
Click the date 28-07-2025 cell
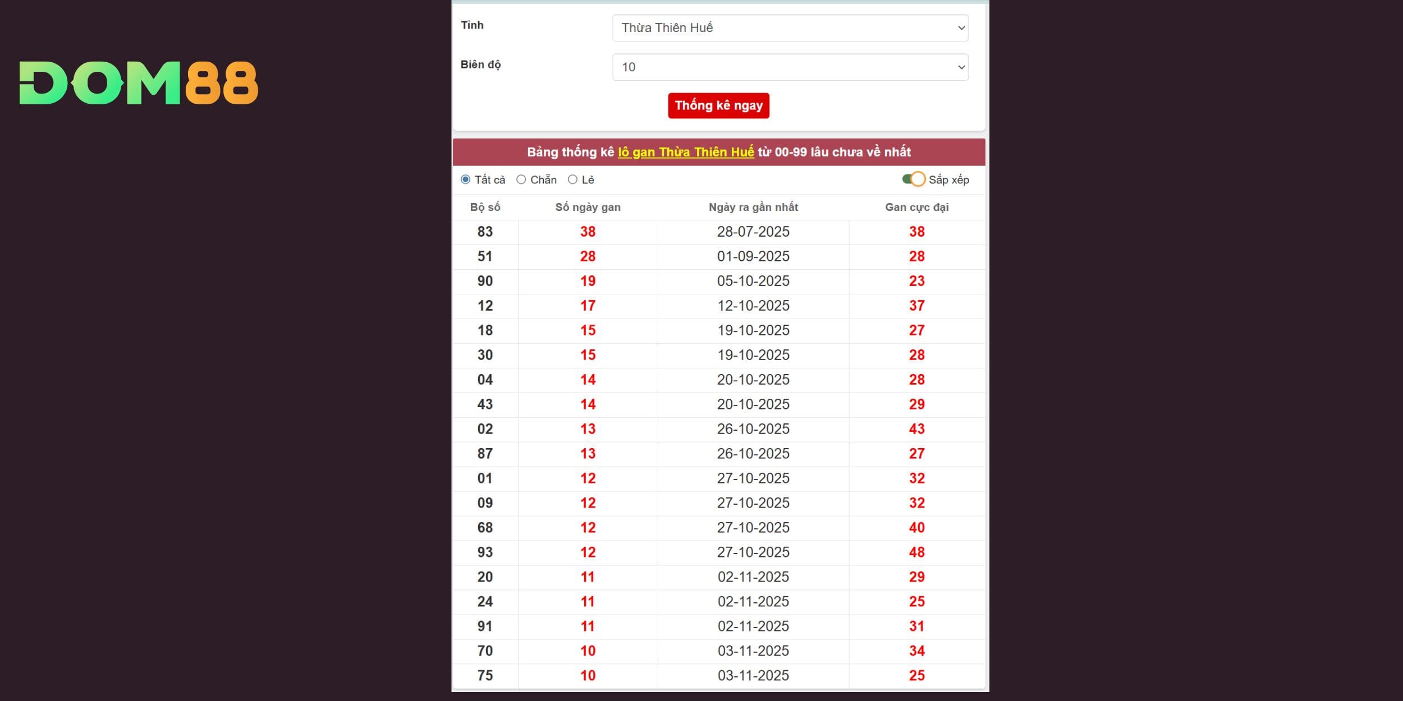pyautogui.click(x=753, y=232)
